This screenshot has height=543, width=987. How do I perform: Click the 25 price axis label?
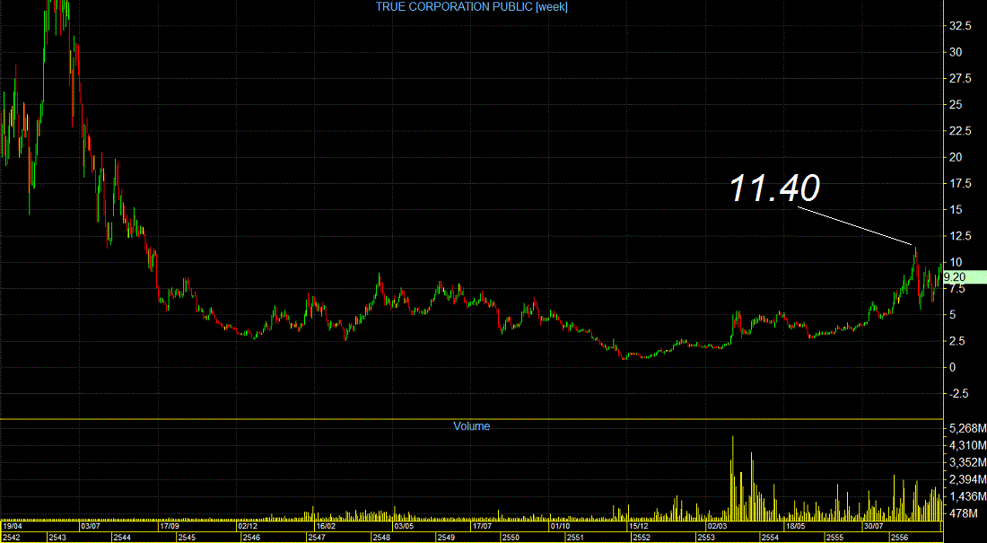click(x=956, y=105)
